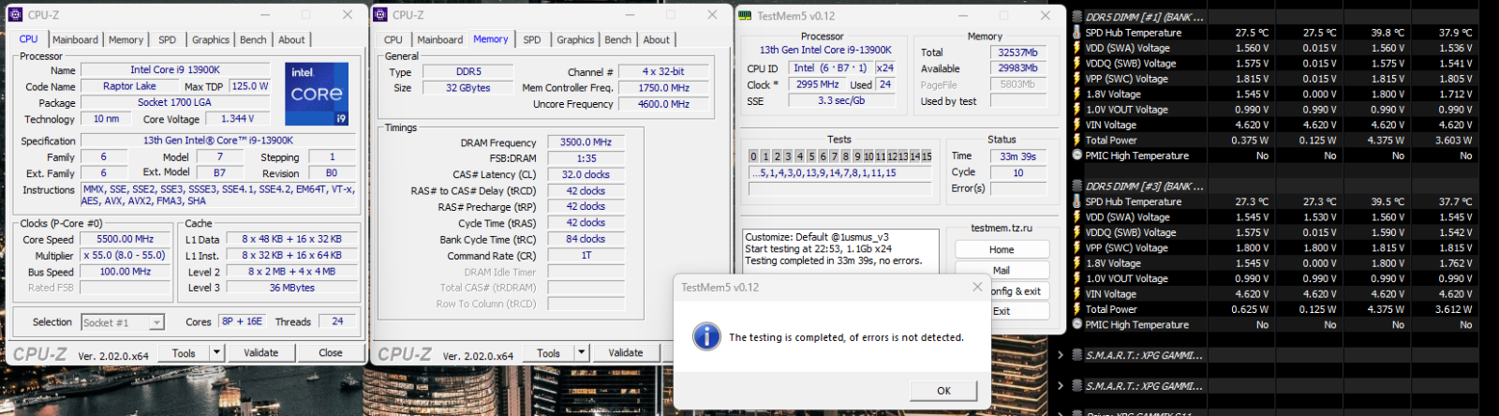Click the Core Speed 5500.00 MHz field

126,239
